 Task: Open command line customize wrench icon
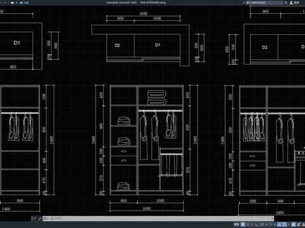tap(39, 218)
